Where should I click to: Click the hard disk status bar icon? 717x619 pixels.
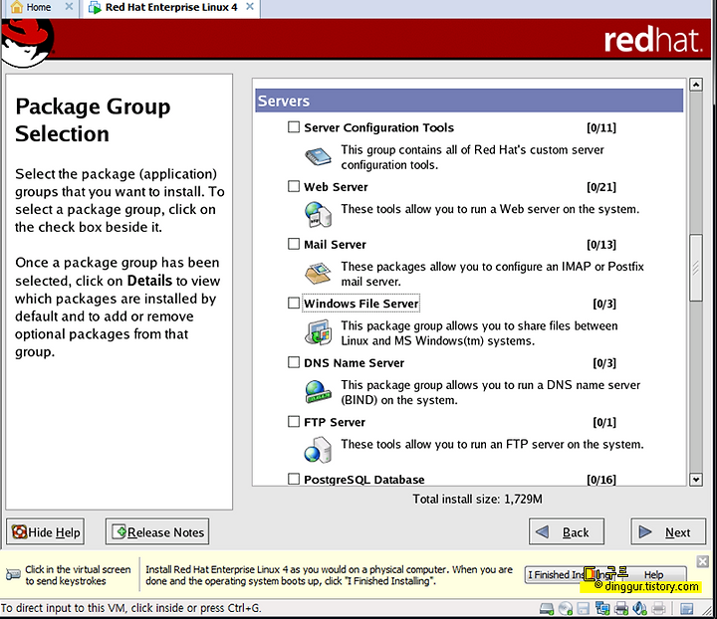tap(547, 608)
